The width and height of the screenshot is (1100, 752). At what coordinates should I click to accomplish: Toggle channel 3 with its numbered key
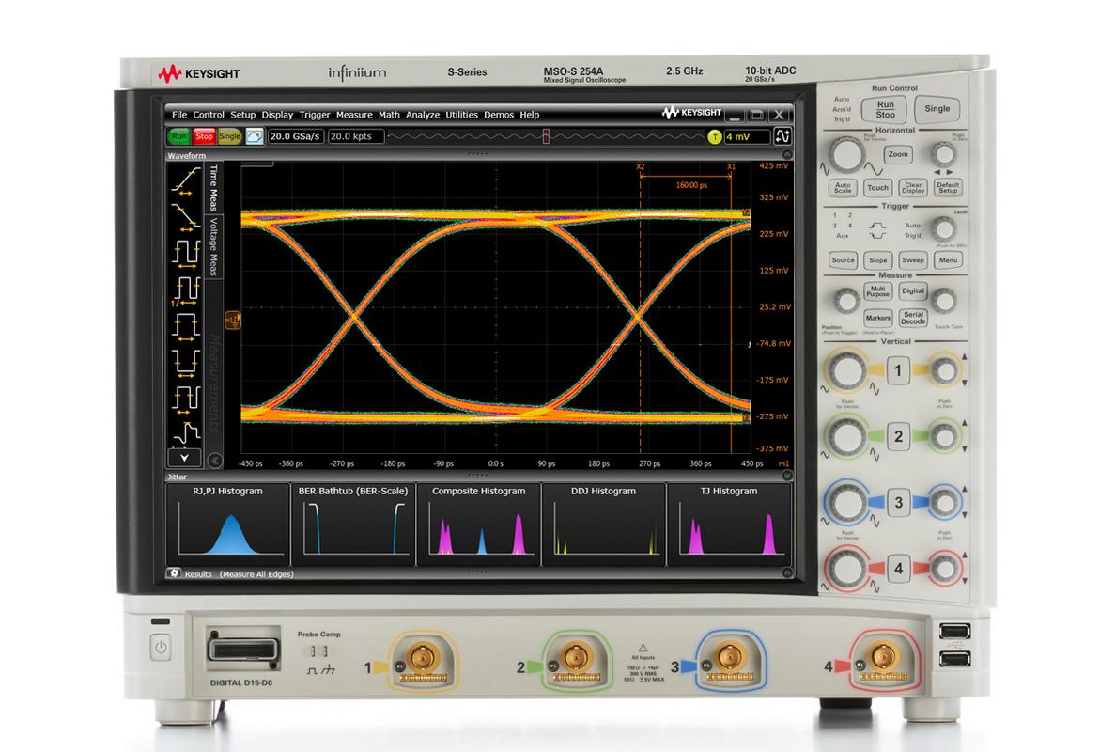pyautogui.click(x=898, y=502)
